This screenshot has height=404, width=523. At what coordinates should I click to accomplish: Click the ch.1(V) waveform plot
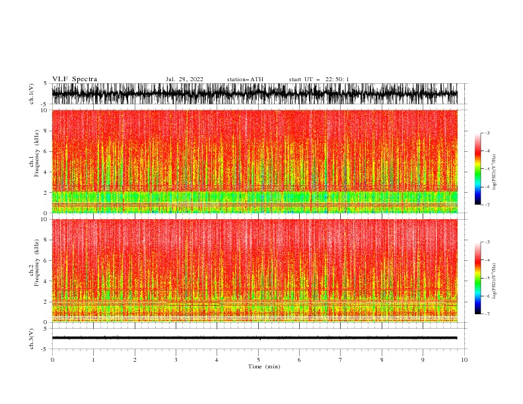click(x=254, y=94)
